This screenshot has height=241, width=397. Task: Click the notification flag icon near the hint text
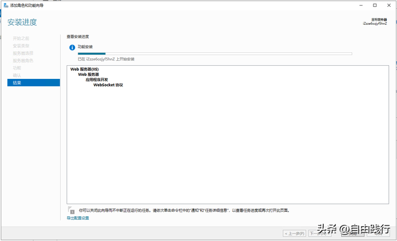coord(71,210)
